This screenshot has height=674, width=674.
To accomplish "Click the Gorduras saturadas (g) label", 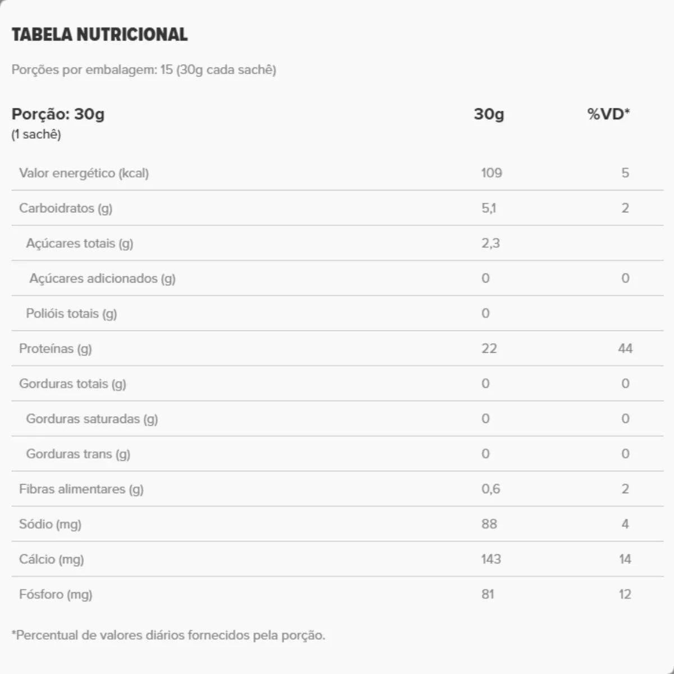I will [x=92, y=419].
